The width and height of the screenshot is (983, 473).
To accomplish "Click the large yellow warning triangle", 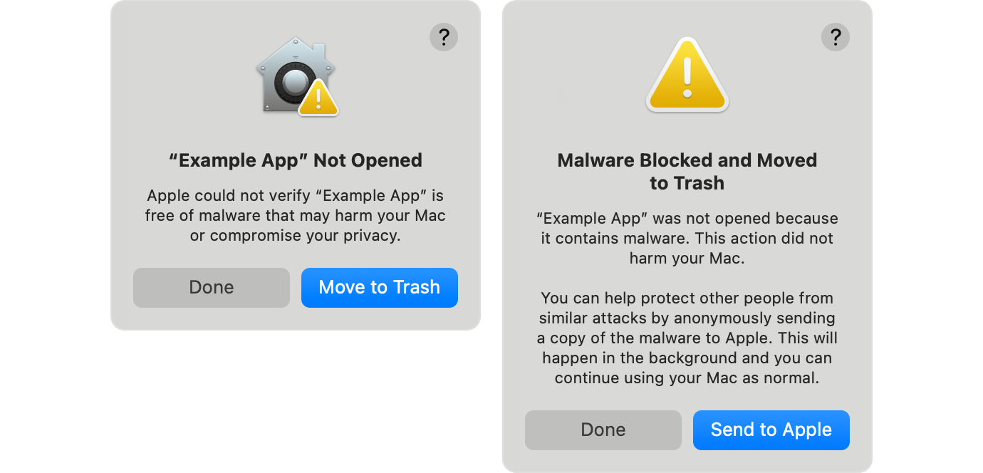I will tap(687, 74).
